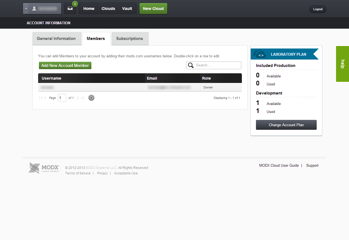
Task: Click the search magnifier icon
Action: 191,65
